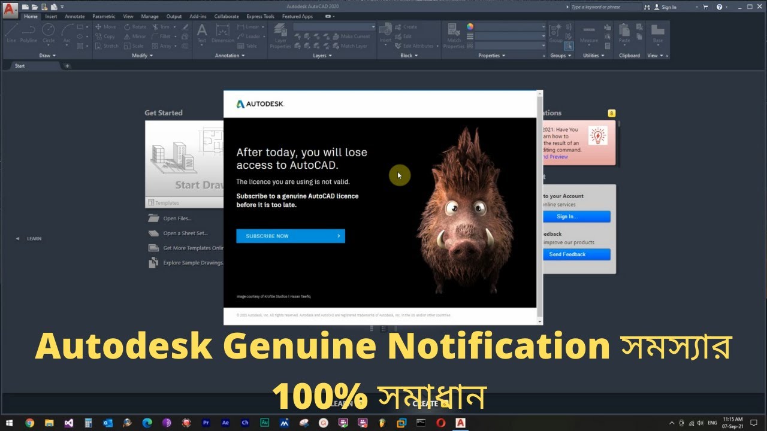This screenshot has width=767, height=431.
Task: Choose the Move command in Modify
Action: [x=105, y=27]
